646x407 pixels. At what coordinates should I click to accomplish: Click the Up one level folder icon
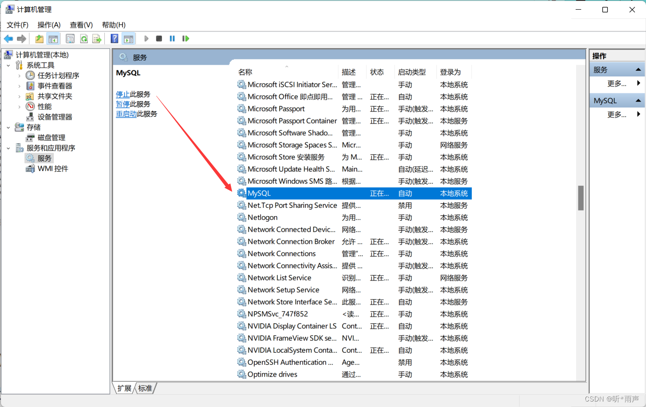40,39
